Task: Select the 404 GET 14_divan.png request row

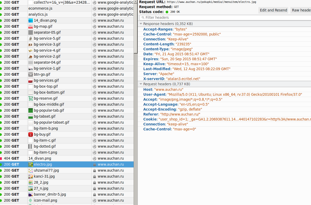Action: 67,158
